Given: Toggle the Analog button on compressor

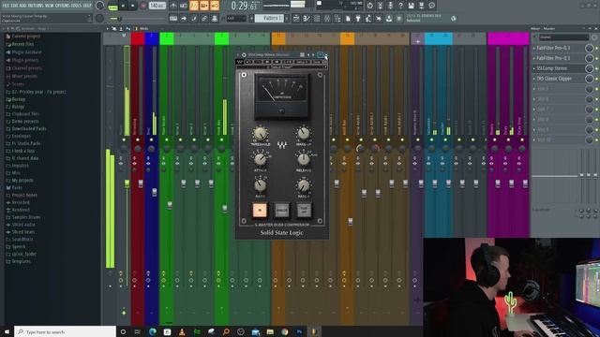Looking at the screenshot, I should pyautogui.click(x=282, y=210).
